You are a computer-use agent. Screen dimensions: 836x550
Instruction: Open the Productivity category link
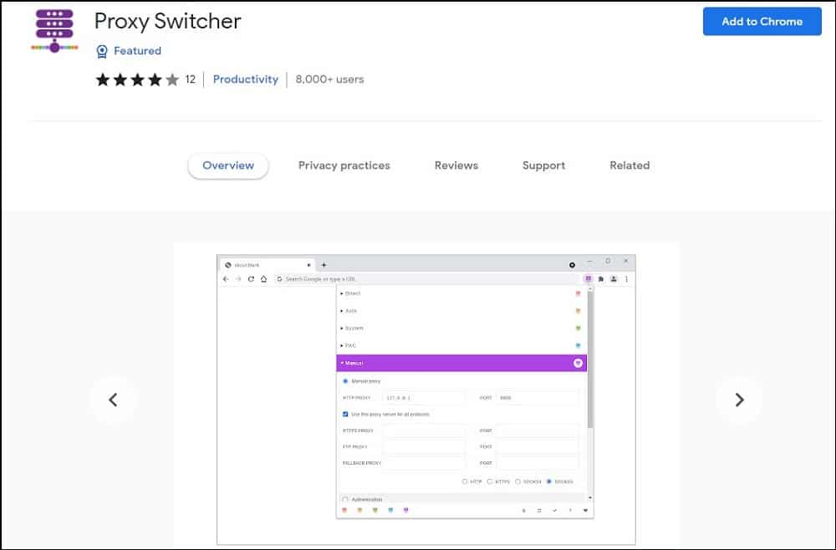coord(245,79)
